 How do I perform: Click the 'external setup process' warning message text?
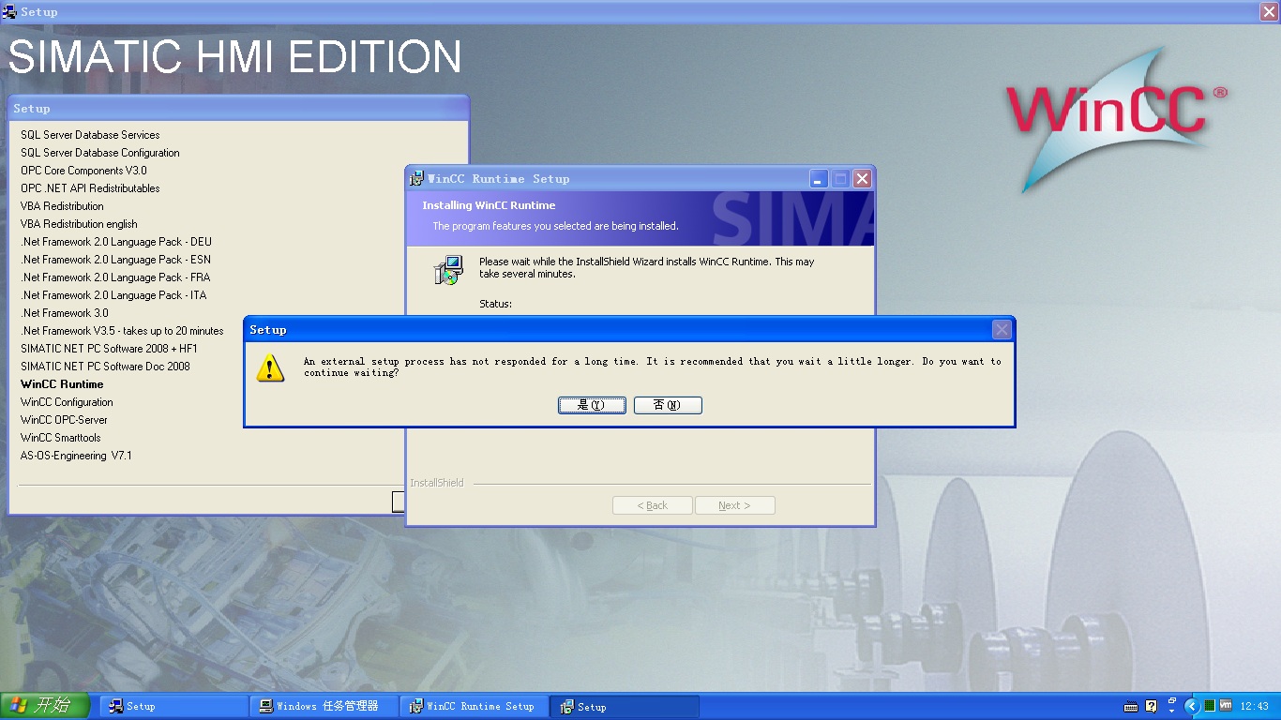click(653, 367)
